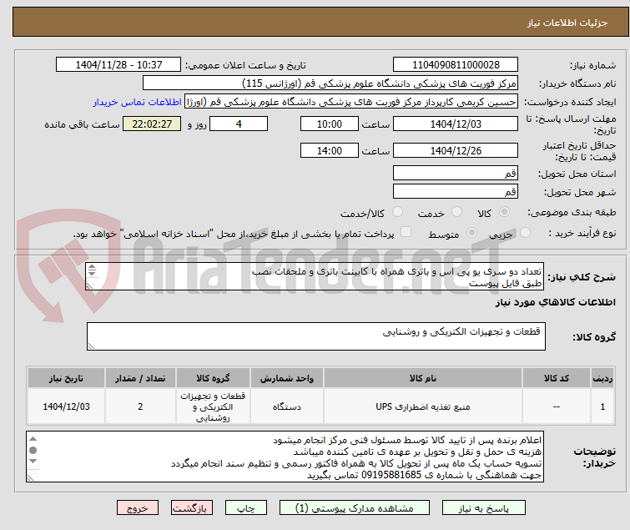
Task: Click the واحد شمارش column header
Action: click(286, 378)
